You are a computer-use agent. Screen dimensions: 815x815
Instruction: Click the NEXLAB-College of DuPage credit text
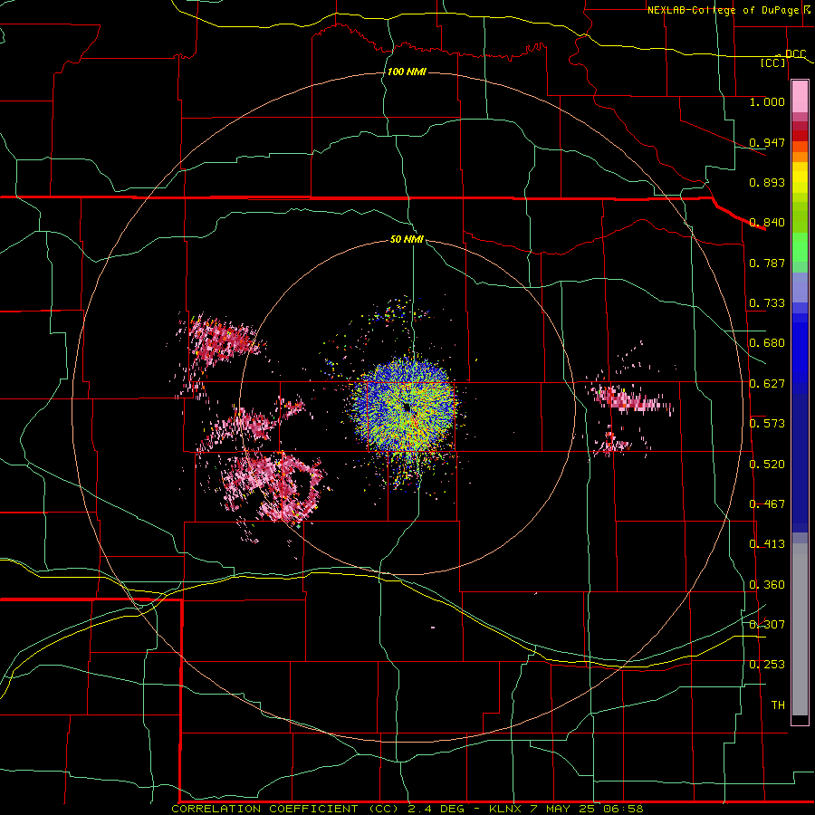(x=723, y=10)
